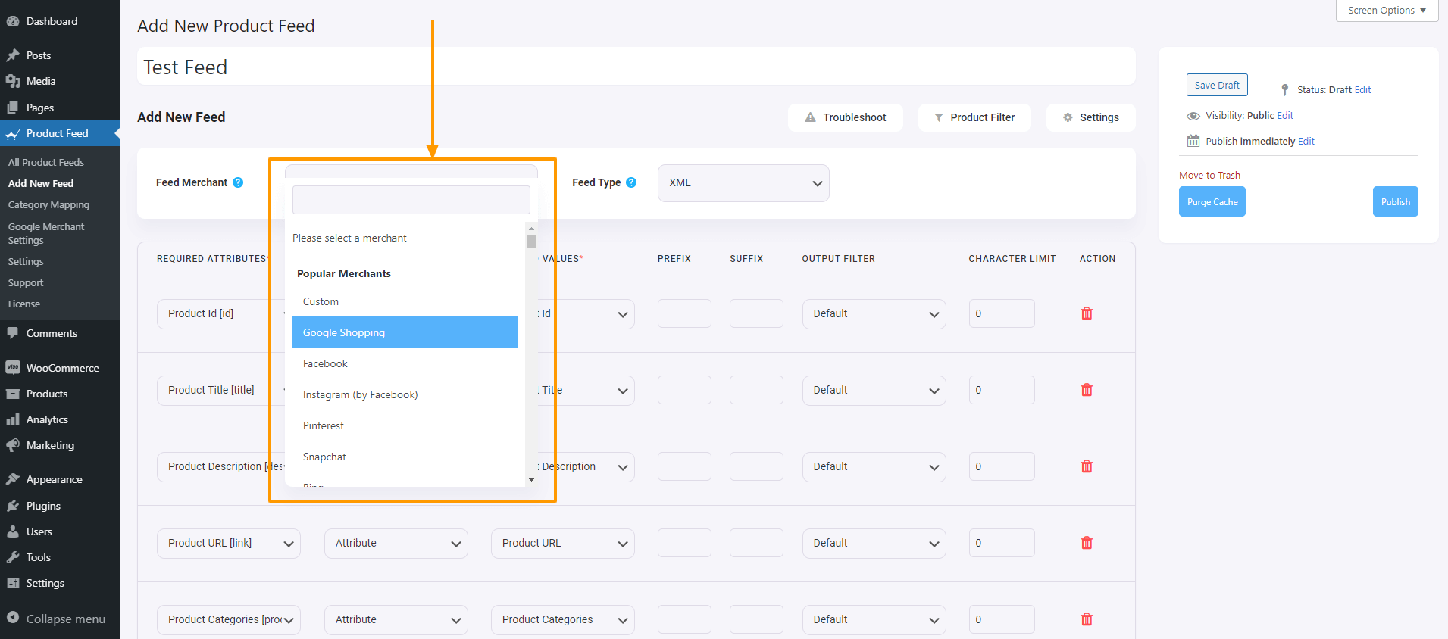The image size is (1448, 639).
Task: Select Snapchat merchant option
Action: (405, 457)
